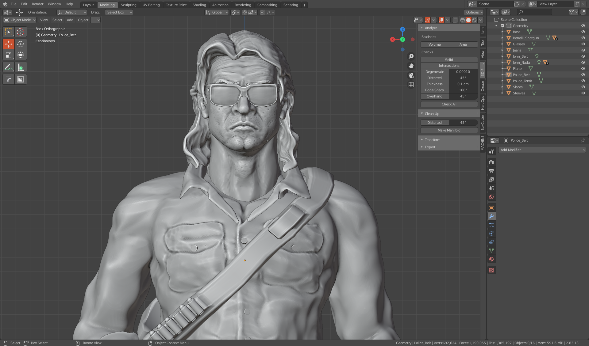The image size is (589, 346).
Task: Click the Particle Properties icon
Action: pyautogui.click(x=491, y=225)
